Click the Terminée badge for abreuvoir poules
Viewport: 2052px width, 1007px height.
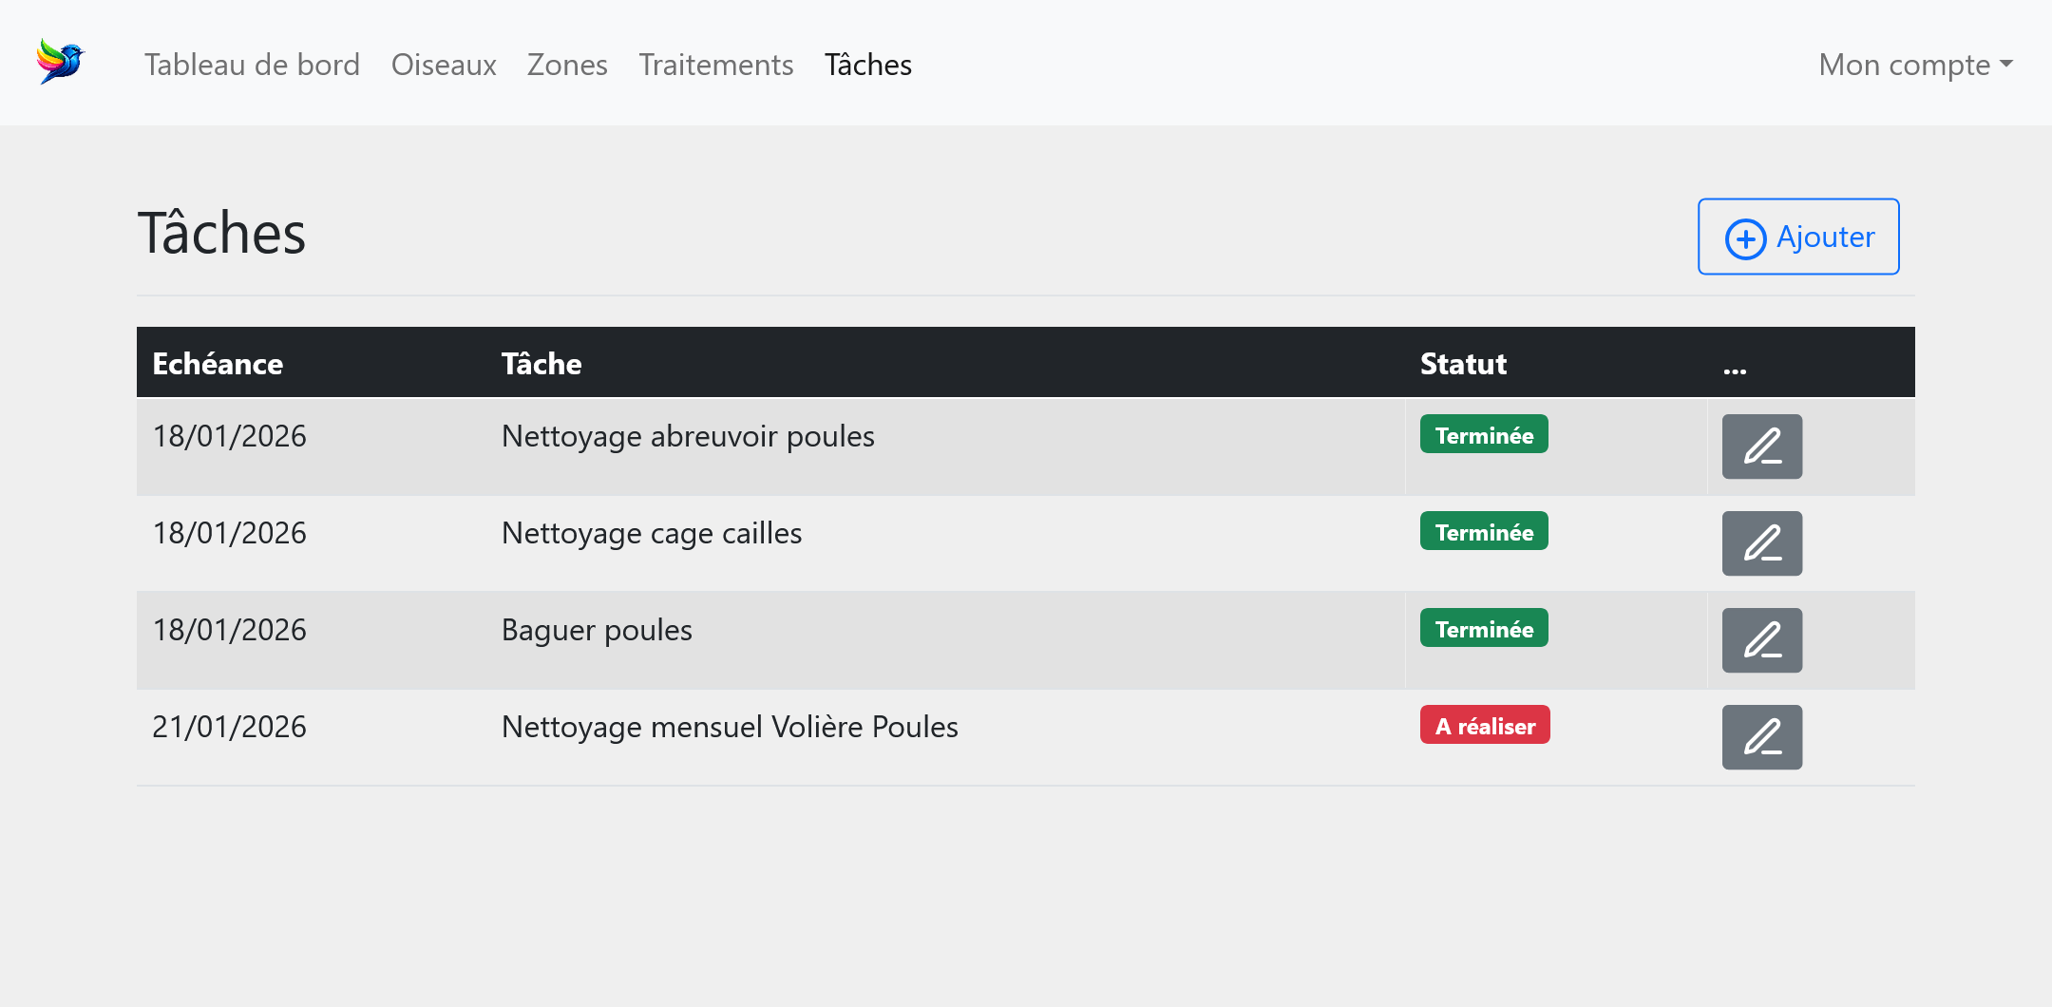tap(1484, 435)
